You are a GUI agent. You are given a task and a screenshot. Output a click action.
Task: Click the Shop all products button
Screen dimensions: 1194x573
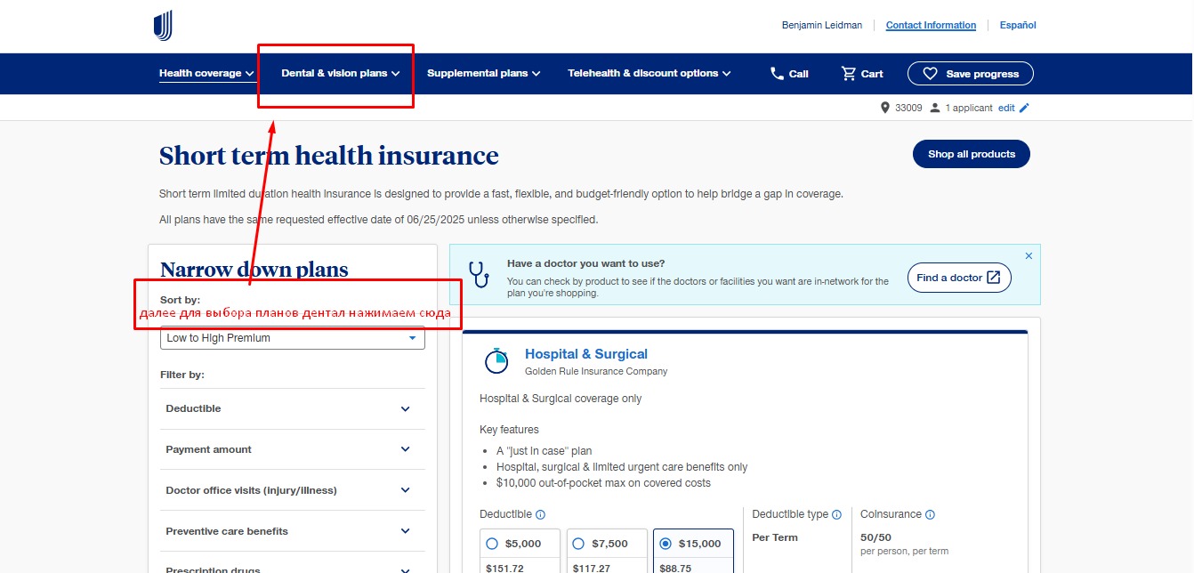point(971,154)
